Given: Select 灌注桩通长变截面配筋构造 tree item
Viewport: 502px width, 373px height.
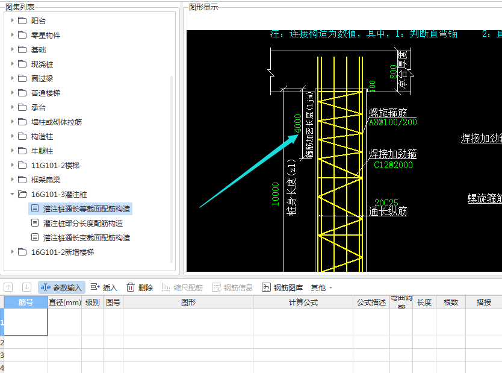Looking at the screenshot, I should pos(87,238).
